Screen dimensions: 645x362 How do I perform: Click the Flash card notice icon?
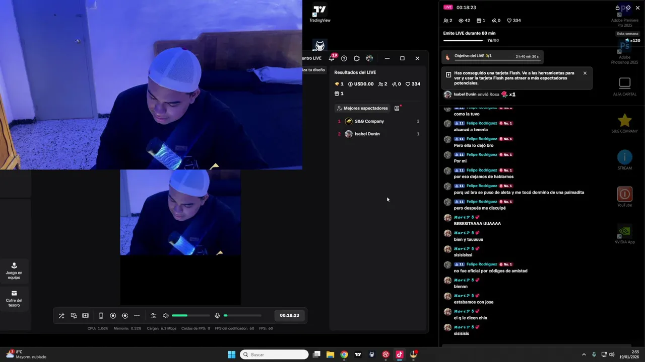[448, 74]
